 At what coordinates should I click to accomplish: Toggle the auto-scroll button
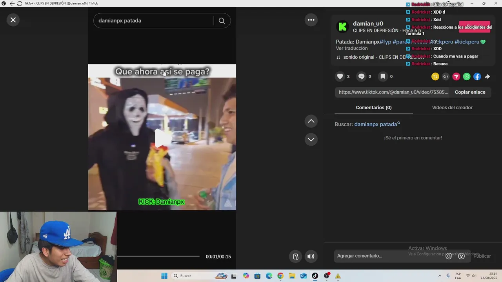point(296,257)
